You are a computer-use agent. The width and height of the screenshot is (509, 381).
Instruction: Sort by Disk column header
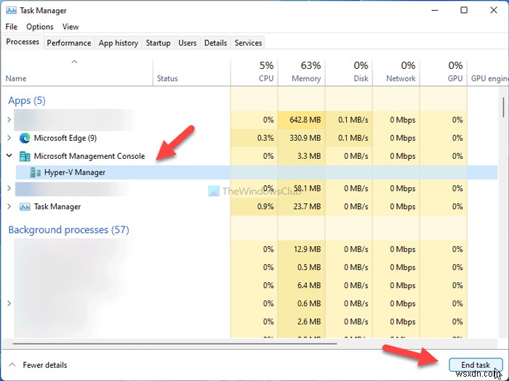(x=349, y=73)
